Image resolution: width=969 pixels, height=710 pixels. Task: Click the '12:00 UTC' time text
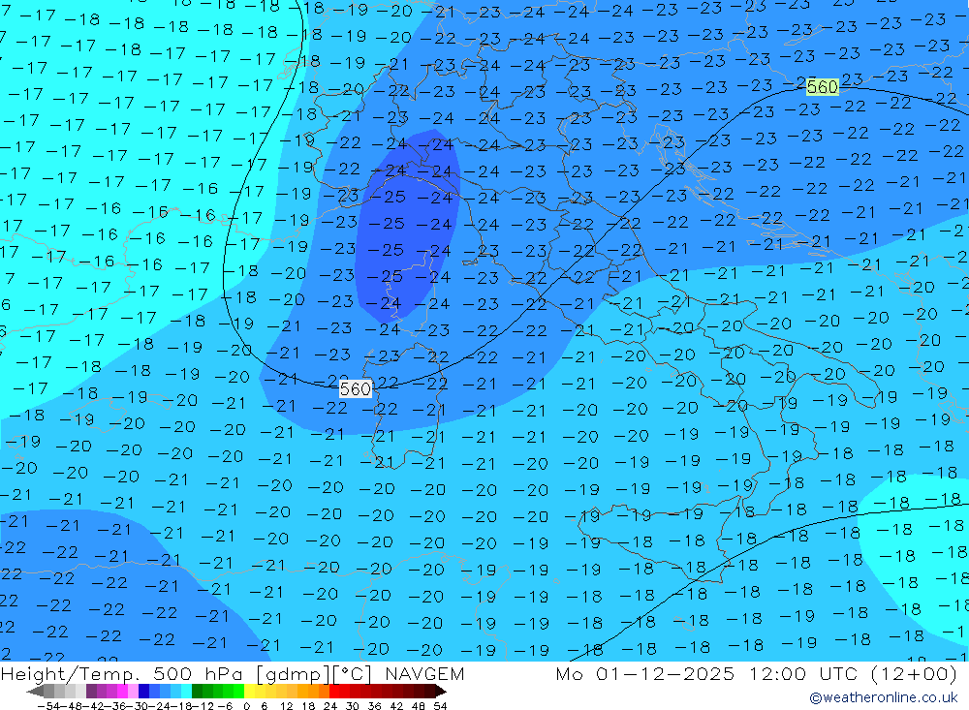[806, 673]
